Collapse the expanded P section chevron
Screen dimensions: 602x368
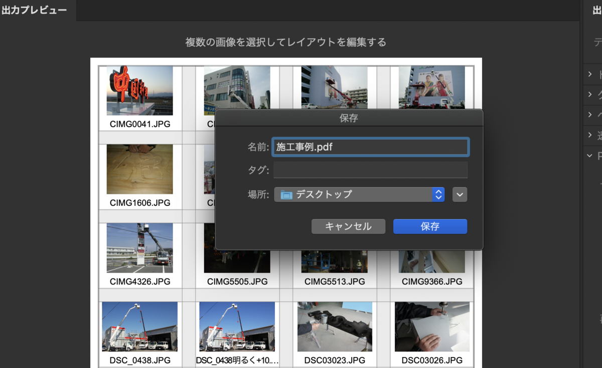point(590,156)
